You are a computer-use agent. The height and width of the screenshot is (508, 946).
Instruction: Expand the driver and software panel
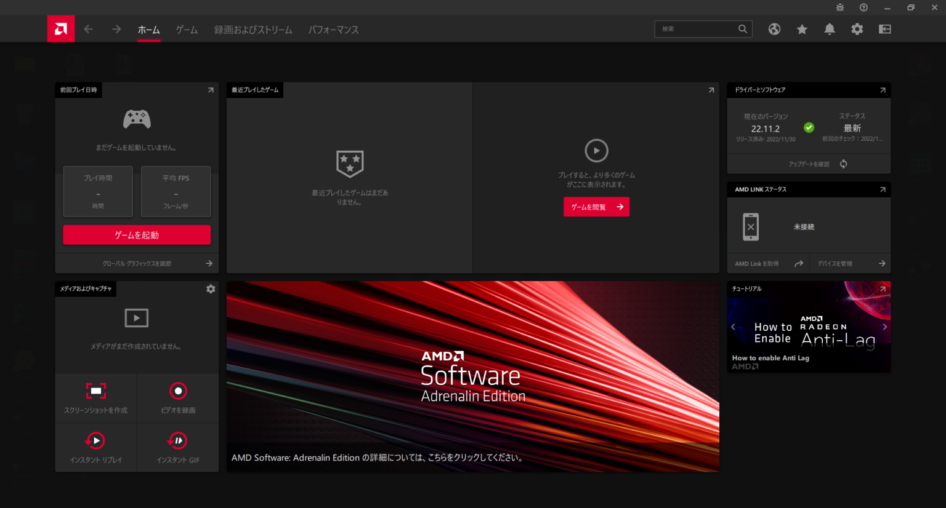tap(883, 90)
